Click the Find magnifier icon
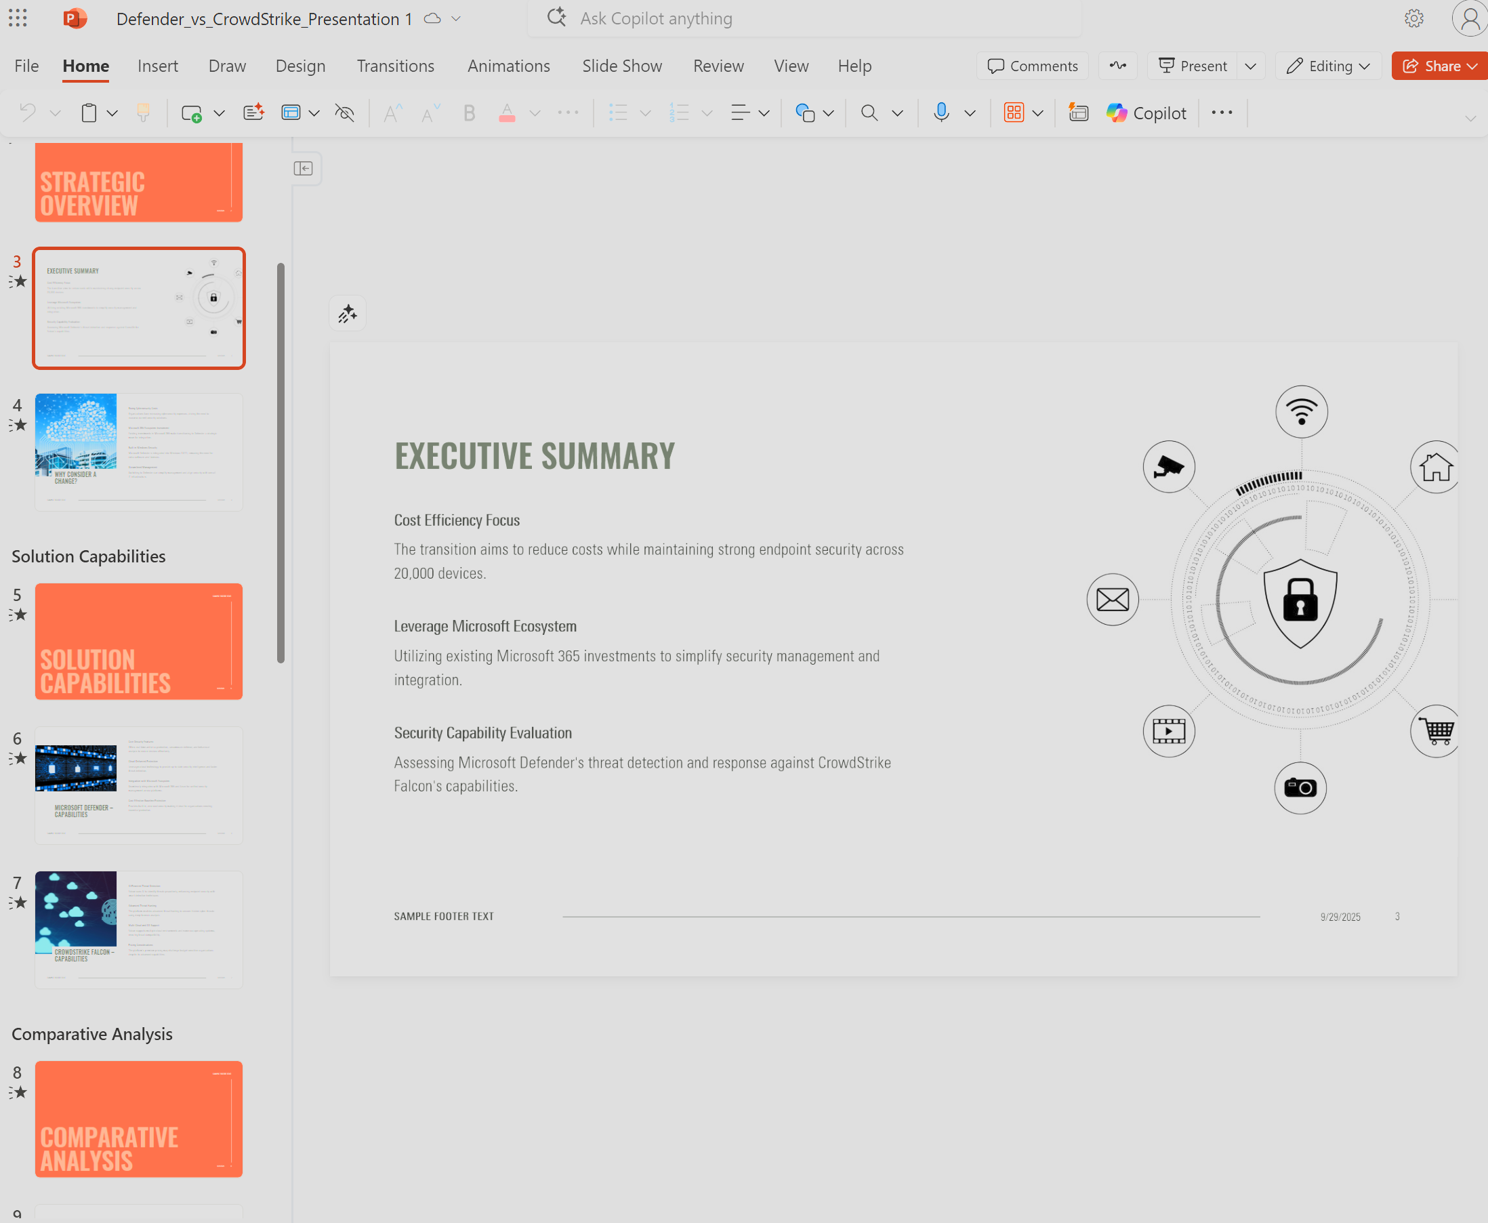 pyautogui.click(x=869, y=112)
